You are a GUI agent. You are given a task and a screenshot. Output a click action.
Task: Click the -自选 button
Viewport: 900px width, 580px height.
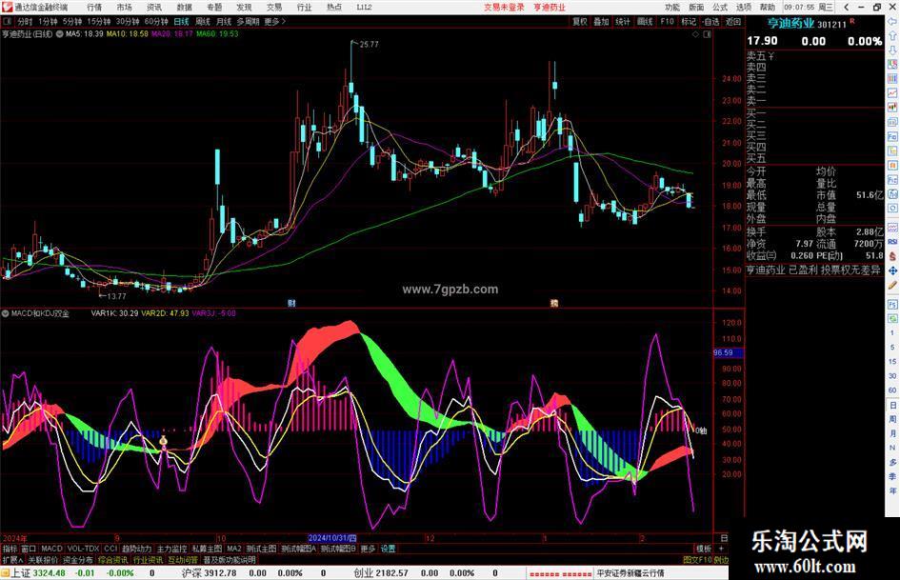[x=711, y=21]
